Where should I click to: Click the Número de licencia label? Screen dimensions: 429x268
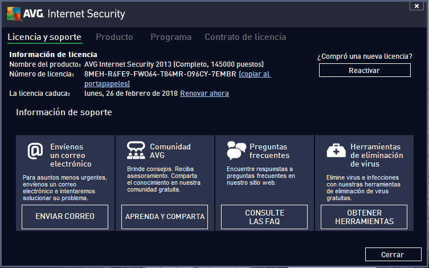pyautogui.click(x=42, y=74)
